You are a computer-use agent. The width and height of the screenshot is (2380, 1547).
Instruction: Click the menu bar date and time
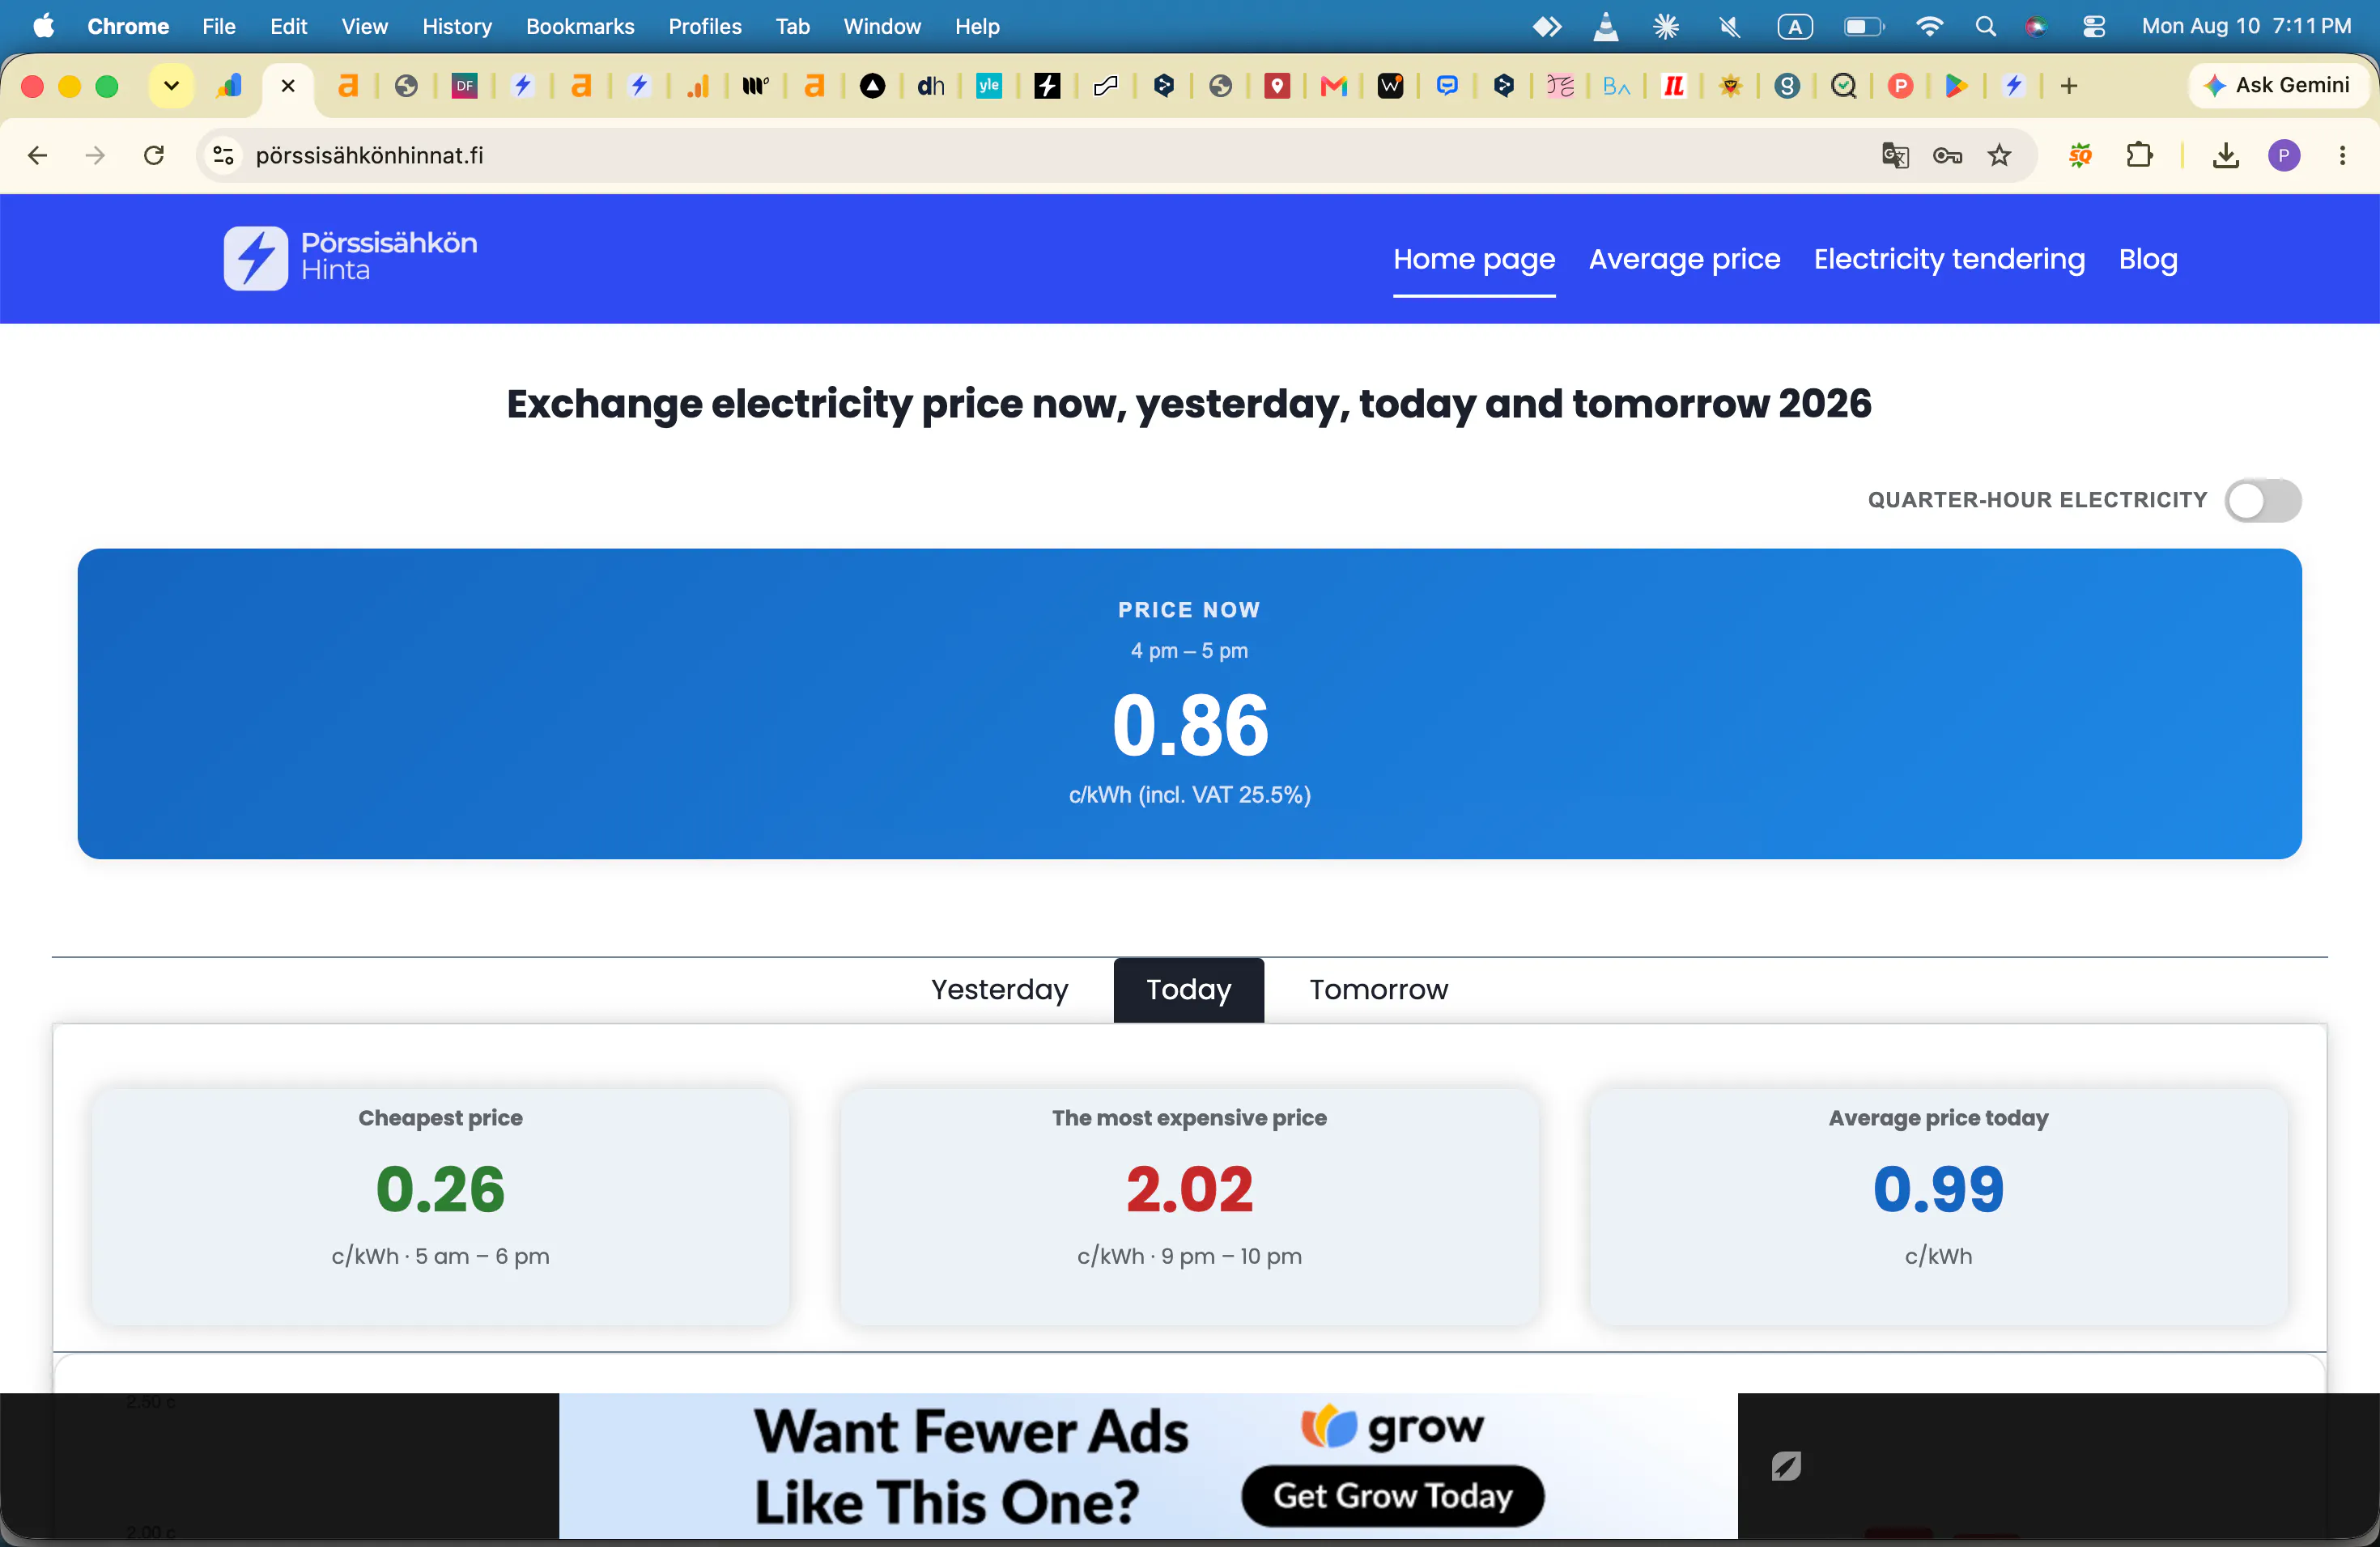[x=2246, y=27]
